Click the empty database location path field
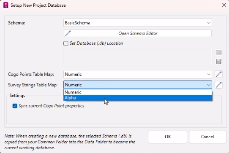Viewport: 229px width, 153px height. 138,57
